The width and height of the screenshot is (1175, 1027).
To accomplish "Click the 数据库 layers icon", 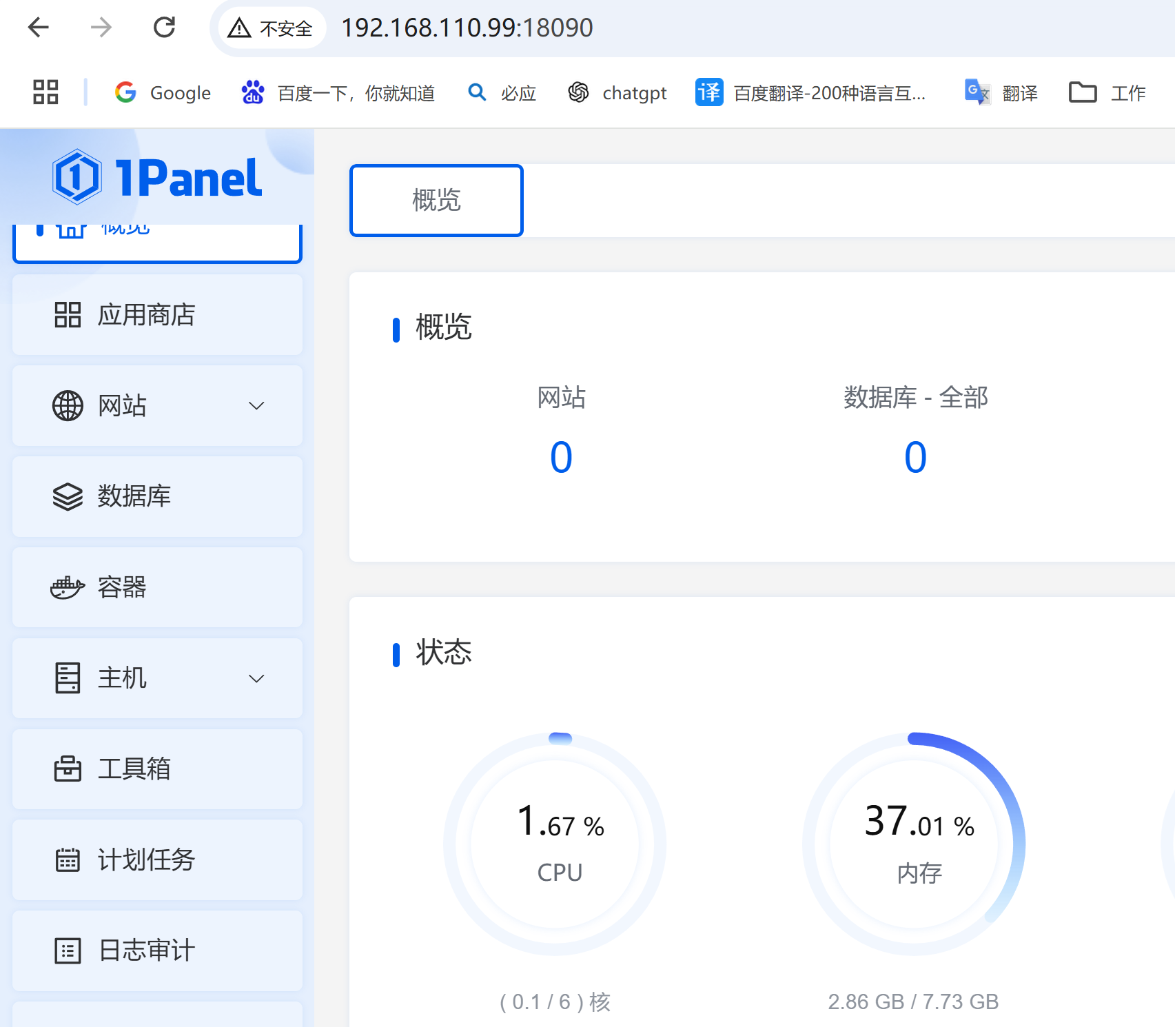I will (68, 496).
